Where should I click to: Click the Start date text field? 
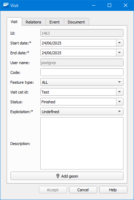pos(79,43)
